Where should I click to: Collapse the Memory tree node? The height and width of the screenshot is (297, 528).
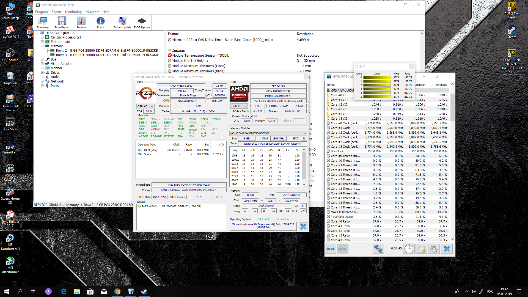tap(42, 46)
